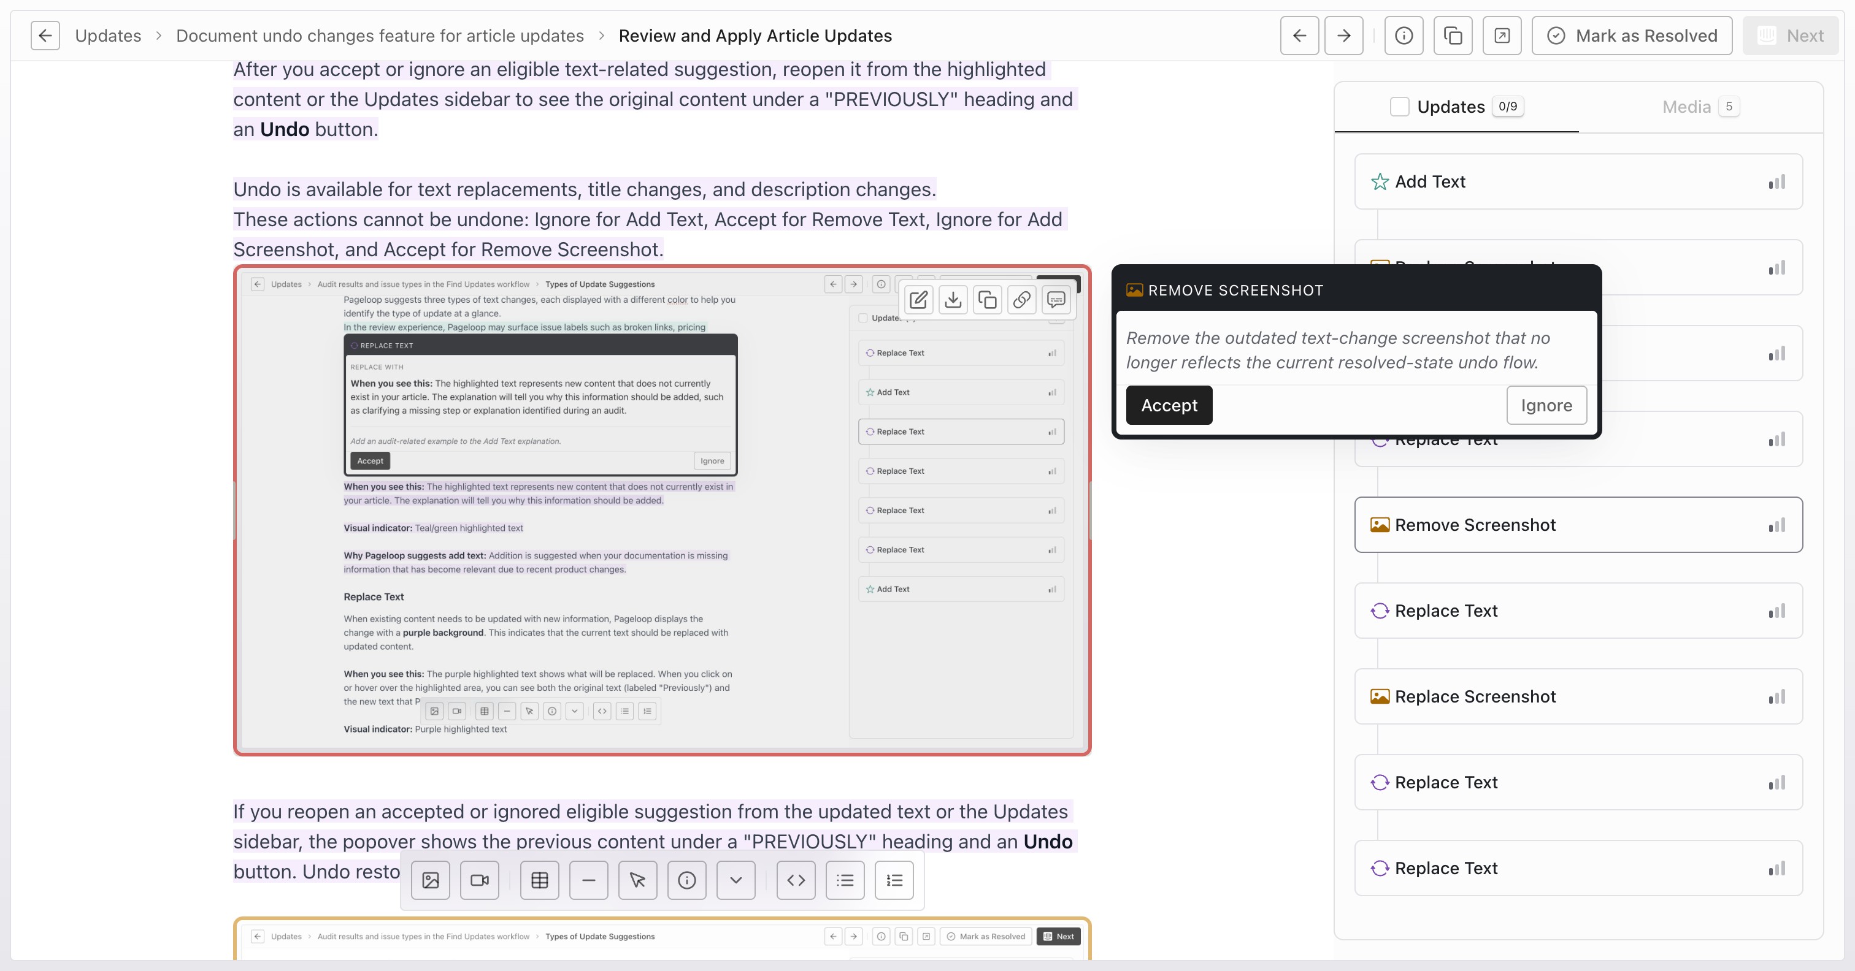The height and width of the screenshot is (971, 1855).
Task: Click the confidence bars on Remove Screenshot card
Action: click(1776, 525)
